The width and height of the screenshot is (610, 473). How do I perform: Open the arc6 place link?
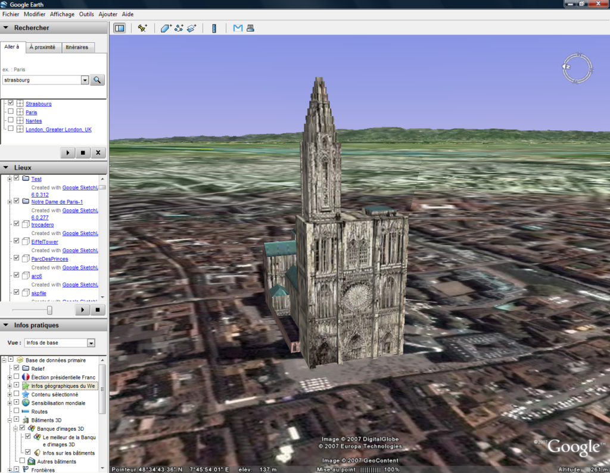[x=36, y=276]
